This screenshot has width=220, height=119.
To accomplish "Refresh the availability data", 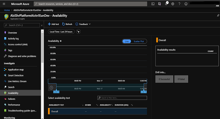I will [67, 24].
